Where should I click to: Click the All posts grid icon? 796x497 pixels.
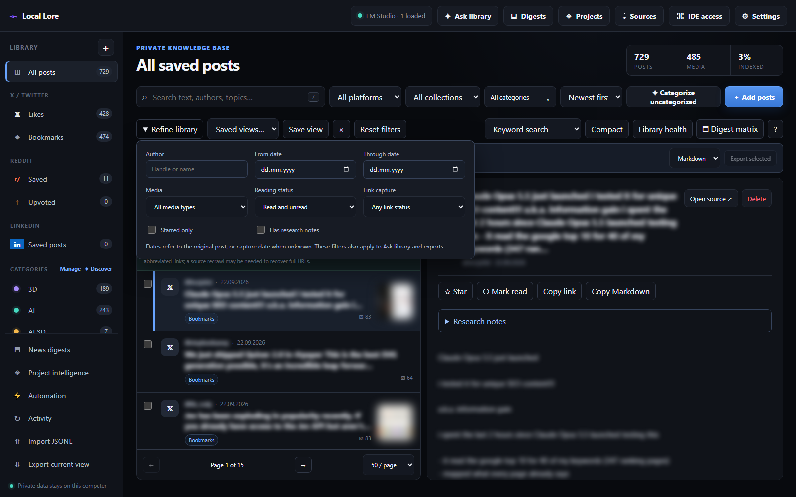coord(18,72)
